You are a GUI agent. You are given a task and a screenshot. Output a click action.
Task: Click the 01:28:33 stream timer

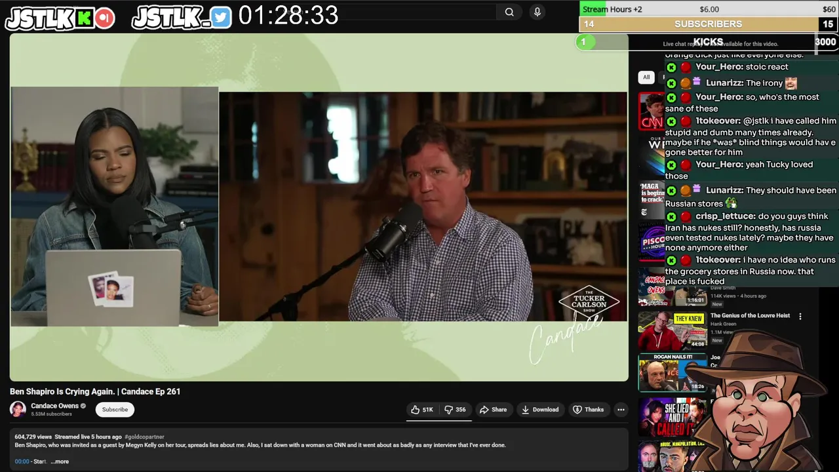coord(288,16)
